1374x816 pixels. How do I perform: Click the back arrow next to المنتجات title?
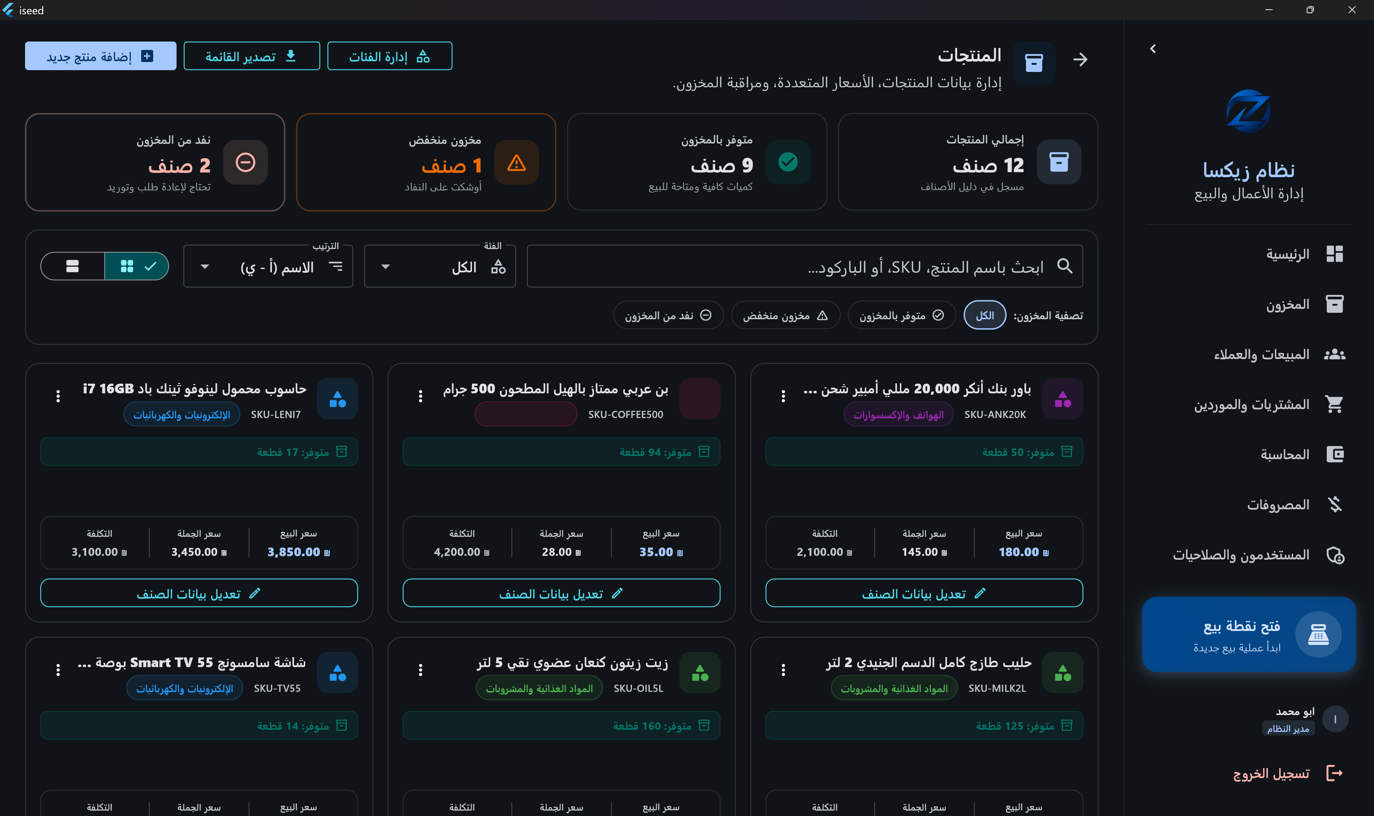point(1080,59)
